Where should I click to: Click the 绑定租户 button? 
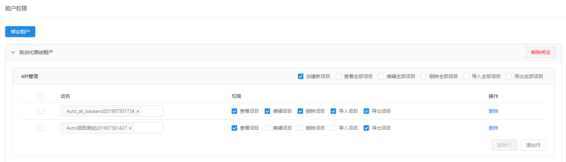tap(20, 32)
